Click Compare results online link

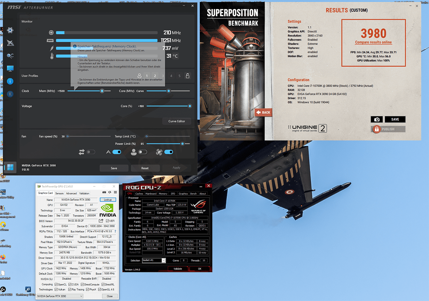coord(373,42)
